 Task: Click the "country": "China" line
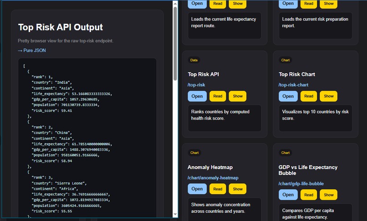pyautogui.click(x=52, y=133)
